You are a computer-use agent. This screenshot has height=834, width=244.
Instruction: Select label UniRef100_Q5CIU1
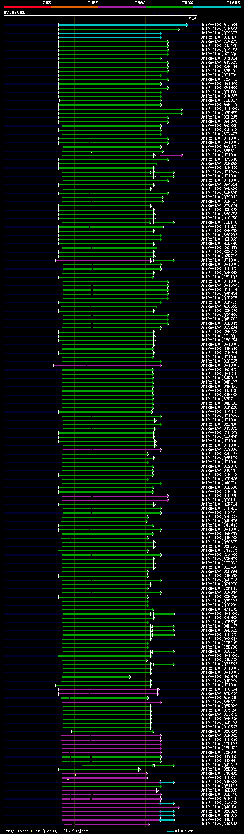click(219, 500)
